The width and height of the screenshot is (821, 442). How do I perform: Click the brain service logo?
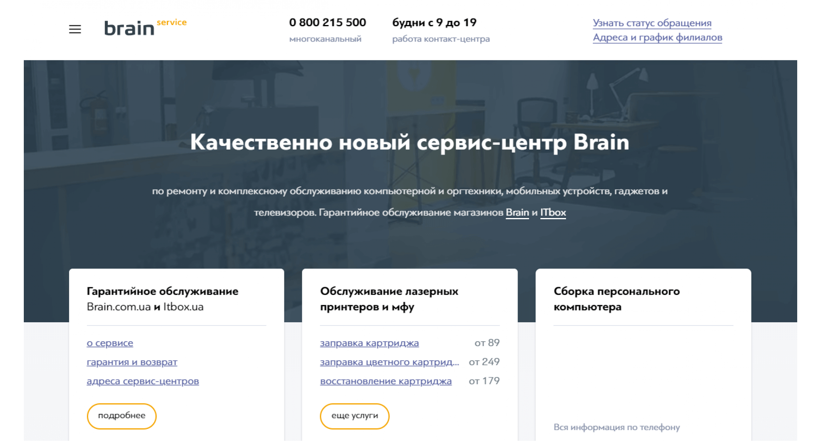[145, 27]
